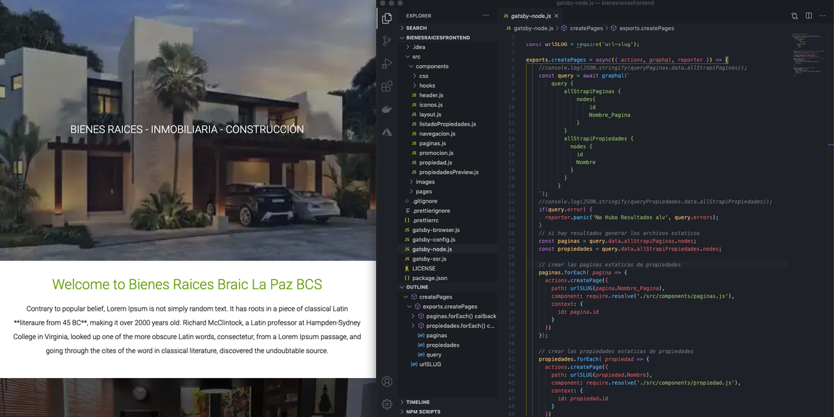The height and width of the screenshot is (417, 834).
Task: Click the LICENSE file icon
Action: click(407, 268)
